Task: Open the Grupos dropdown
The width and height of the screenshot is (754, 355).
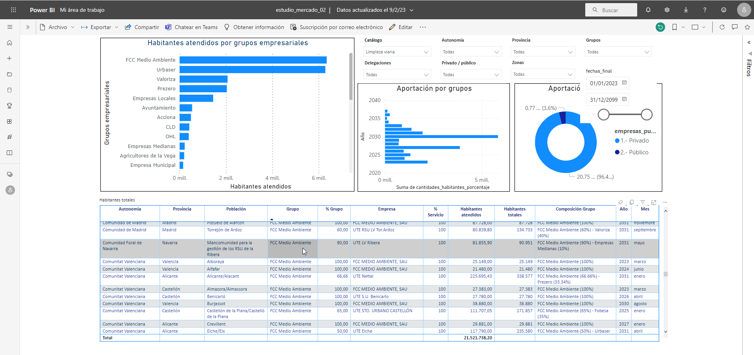Action: tap(618, 52)
